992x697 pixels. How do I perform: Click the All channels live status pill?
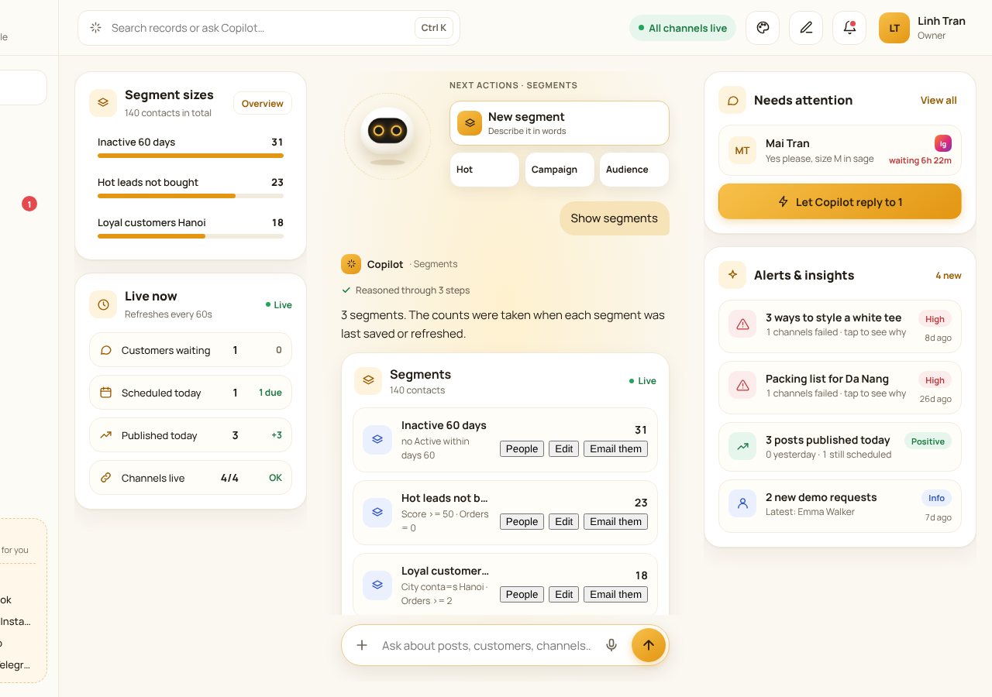click(x=683, y=28)
